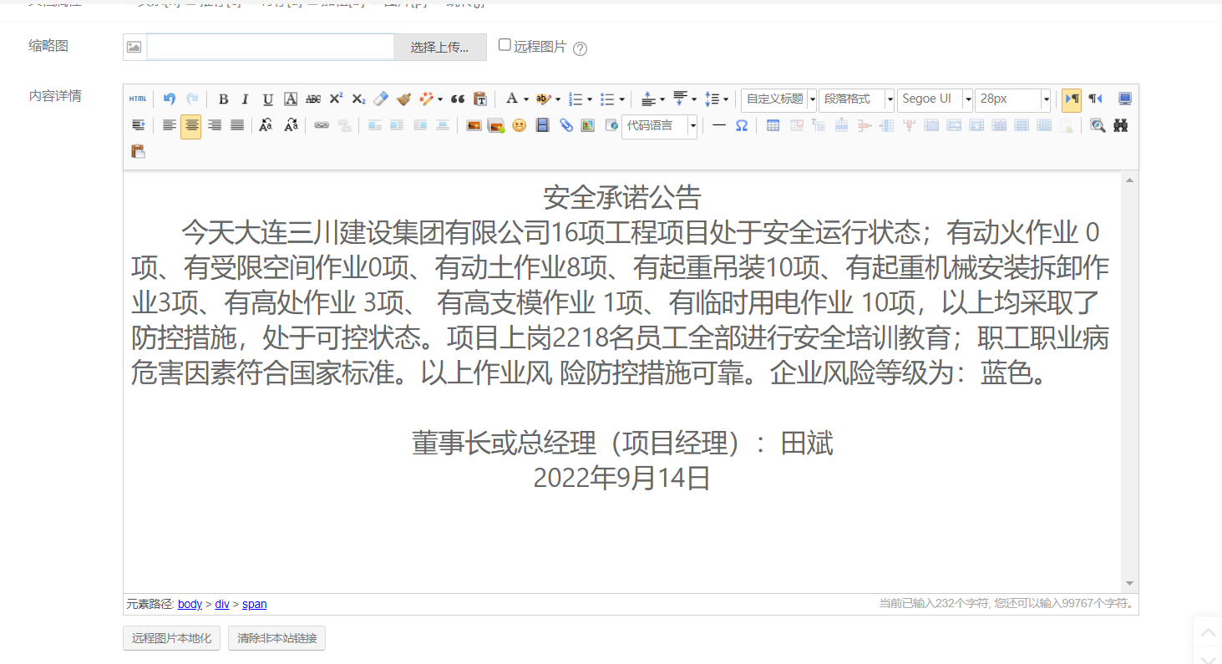This screenshot has height=664, width=1222.
Task: Attach a file with the paperclip icon
Action: (x=565, y=125)
